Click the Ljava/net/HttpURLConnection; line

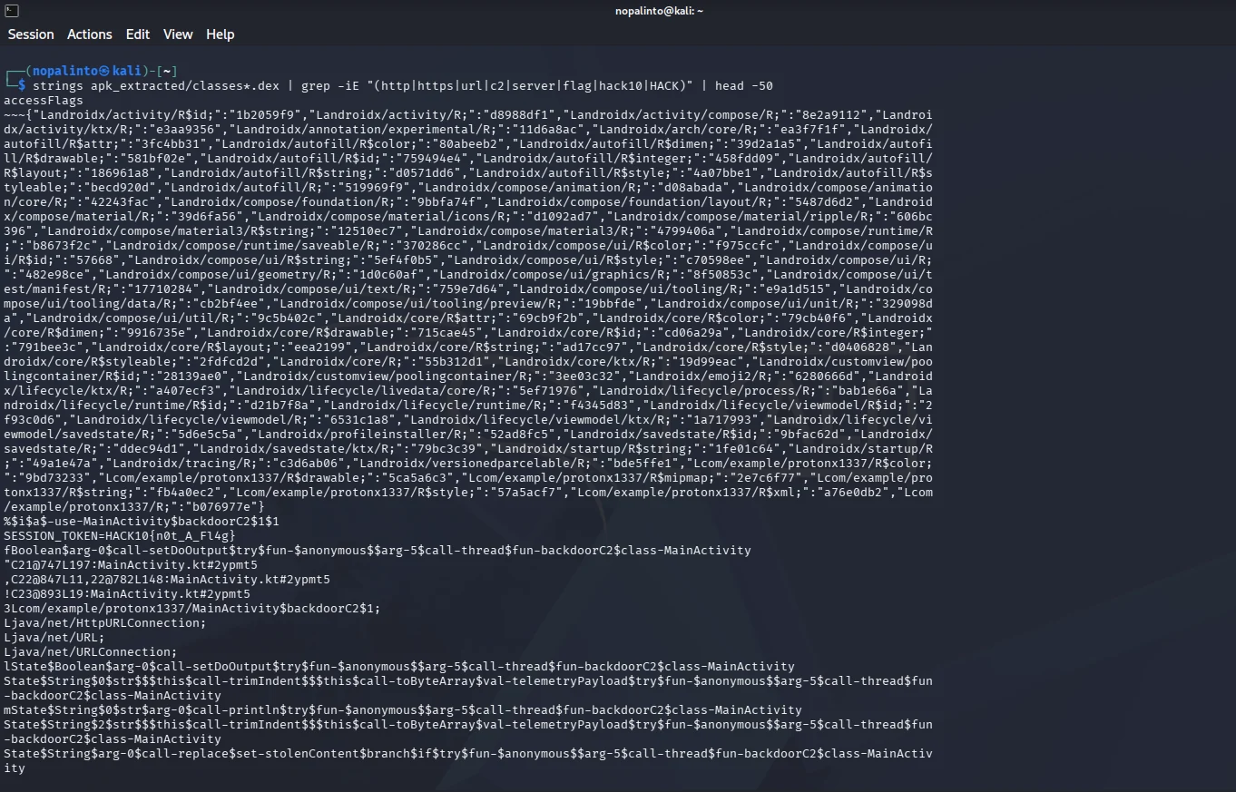click(x=105, y=622)
